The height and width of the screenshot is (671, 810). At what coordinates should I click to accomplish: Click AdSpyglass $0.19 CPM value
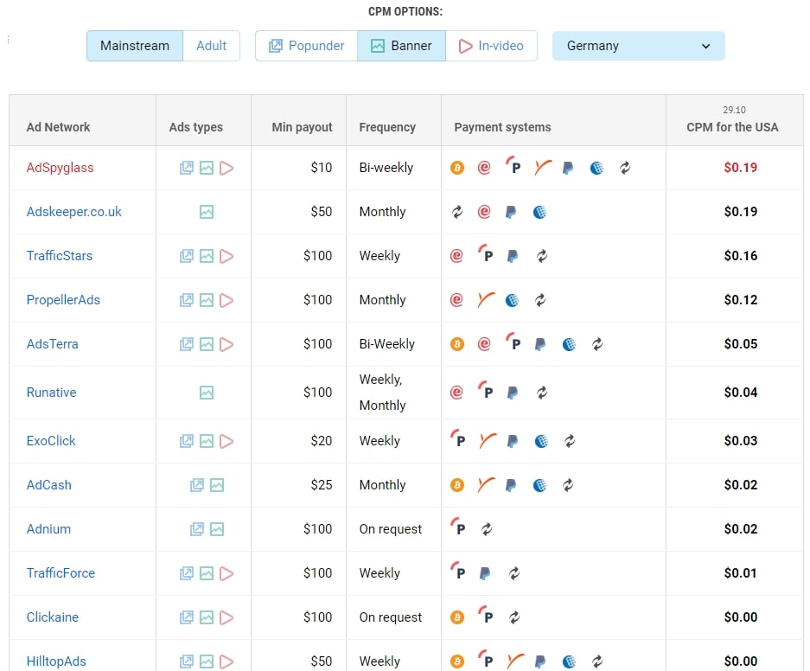[740, 168]
